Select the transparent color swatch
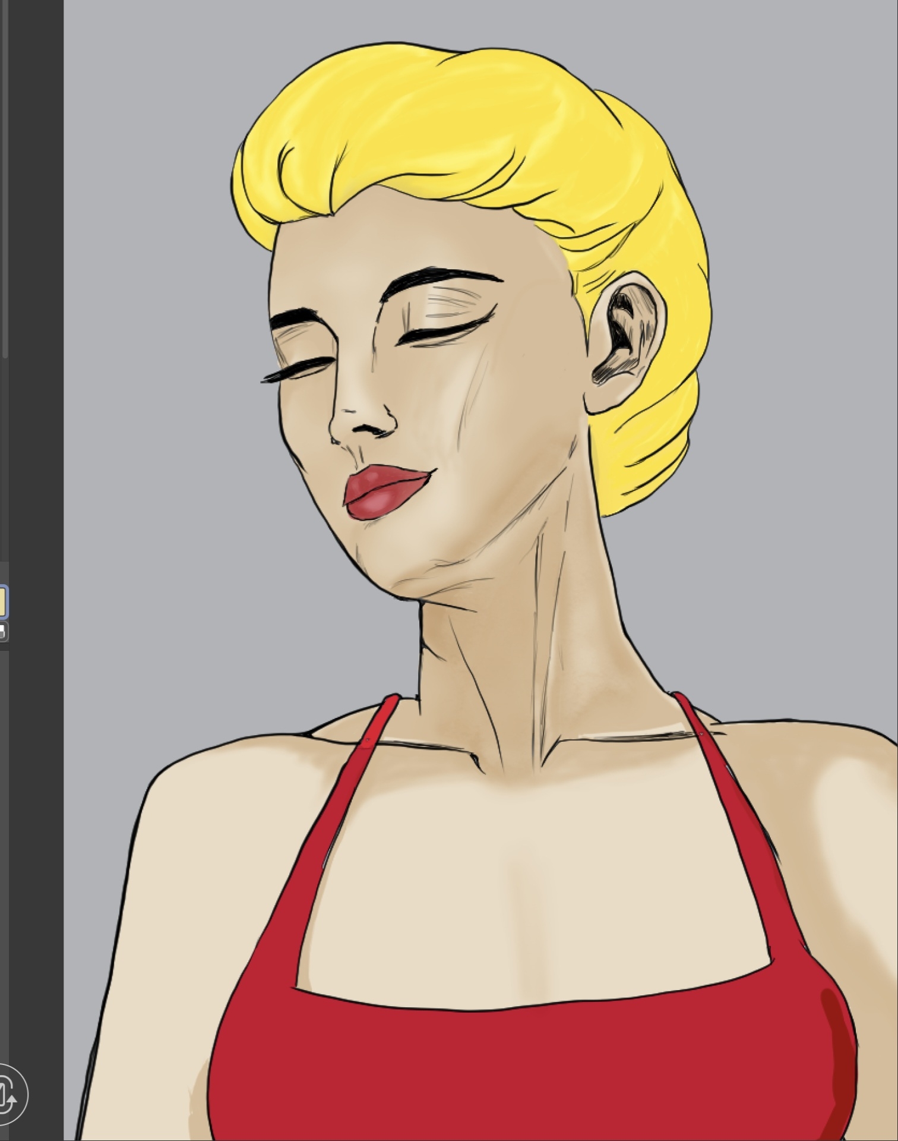This screenshot has width=898, height=1141. (2, 631)
